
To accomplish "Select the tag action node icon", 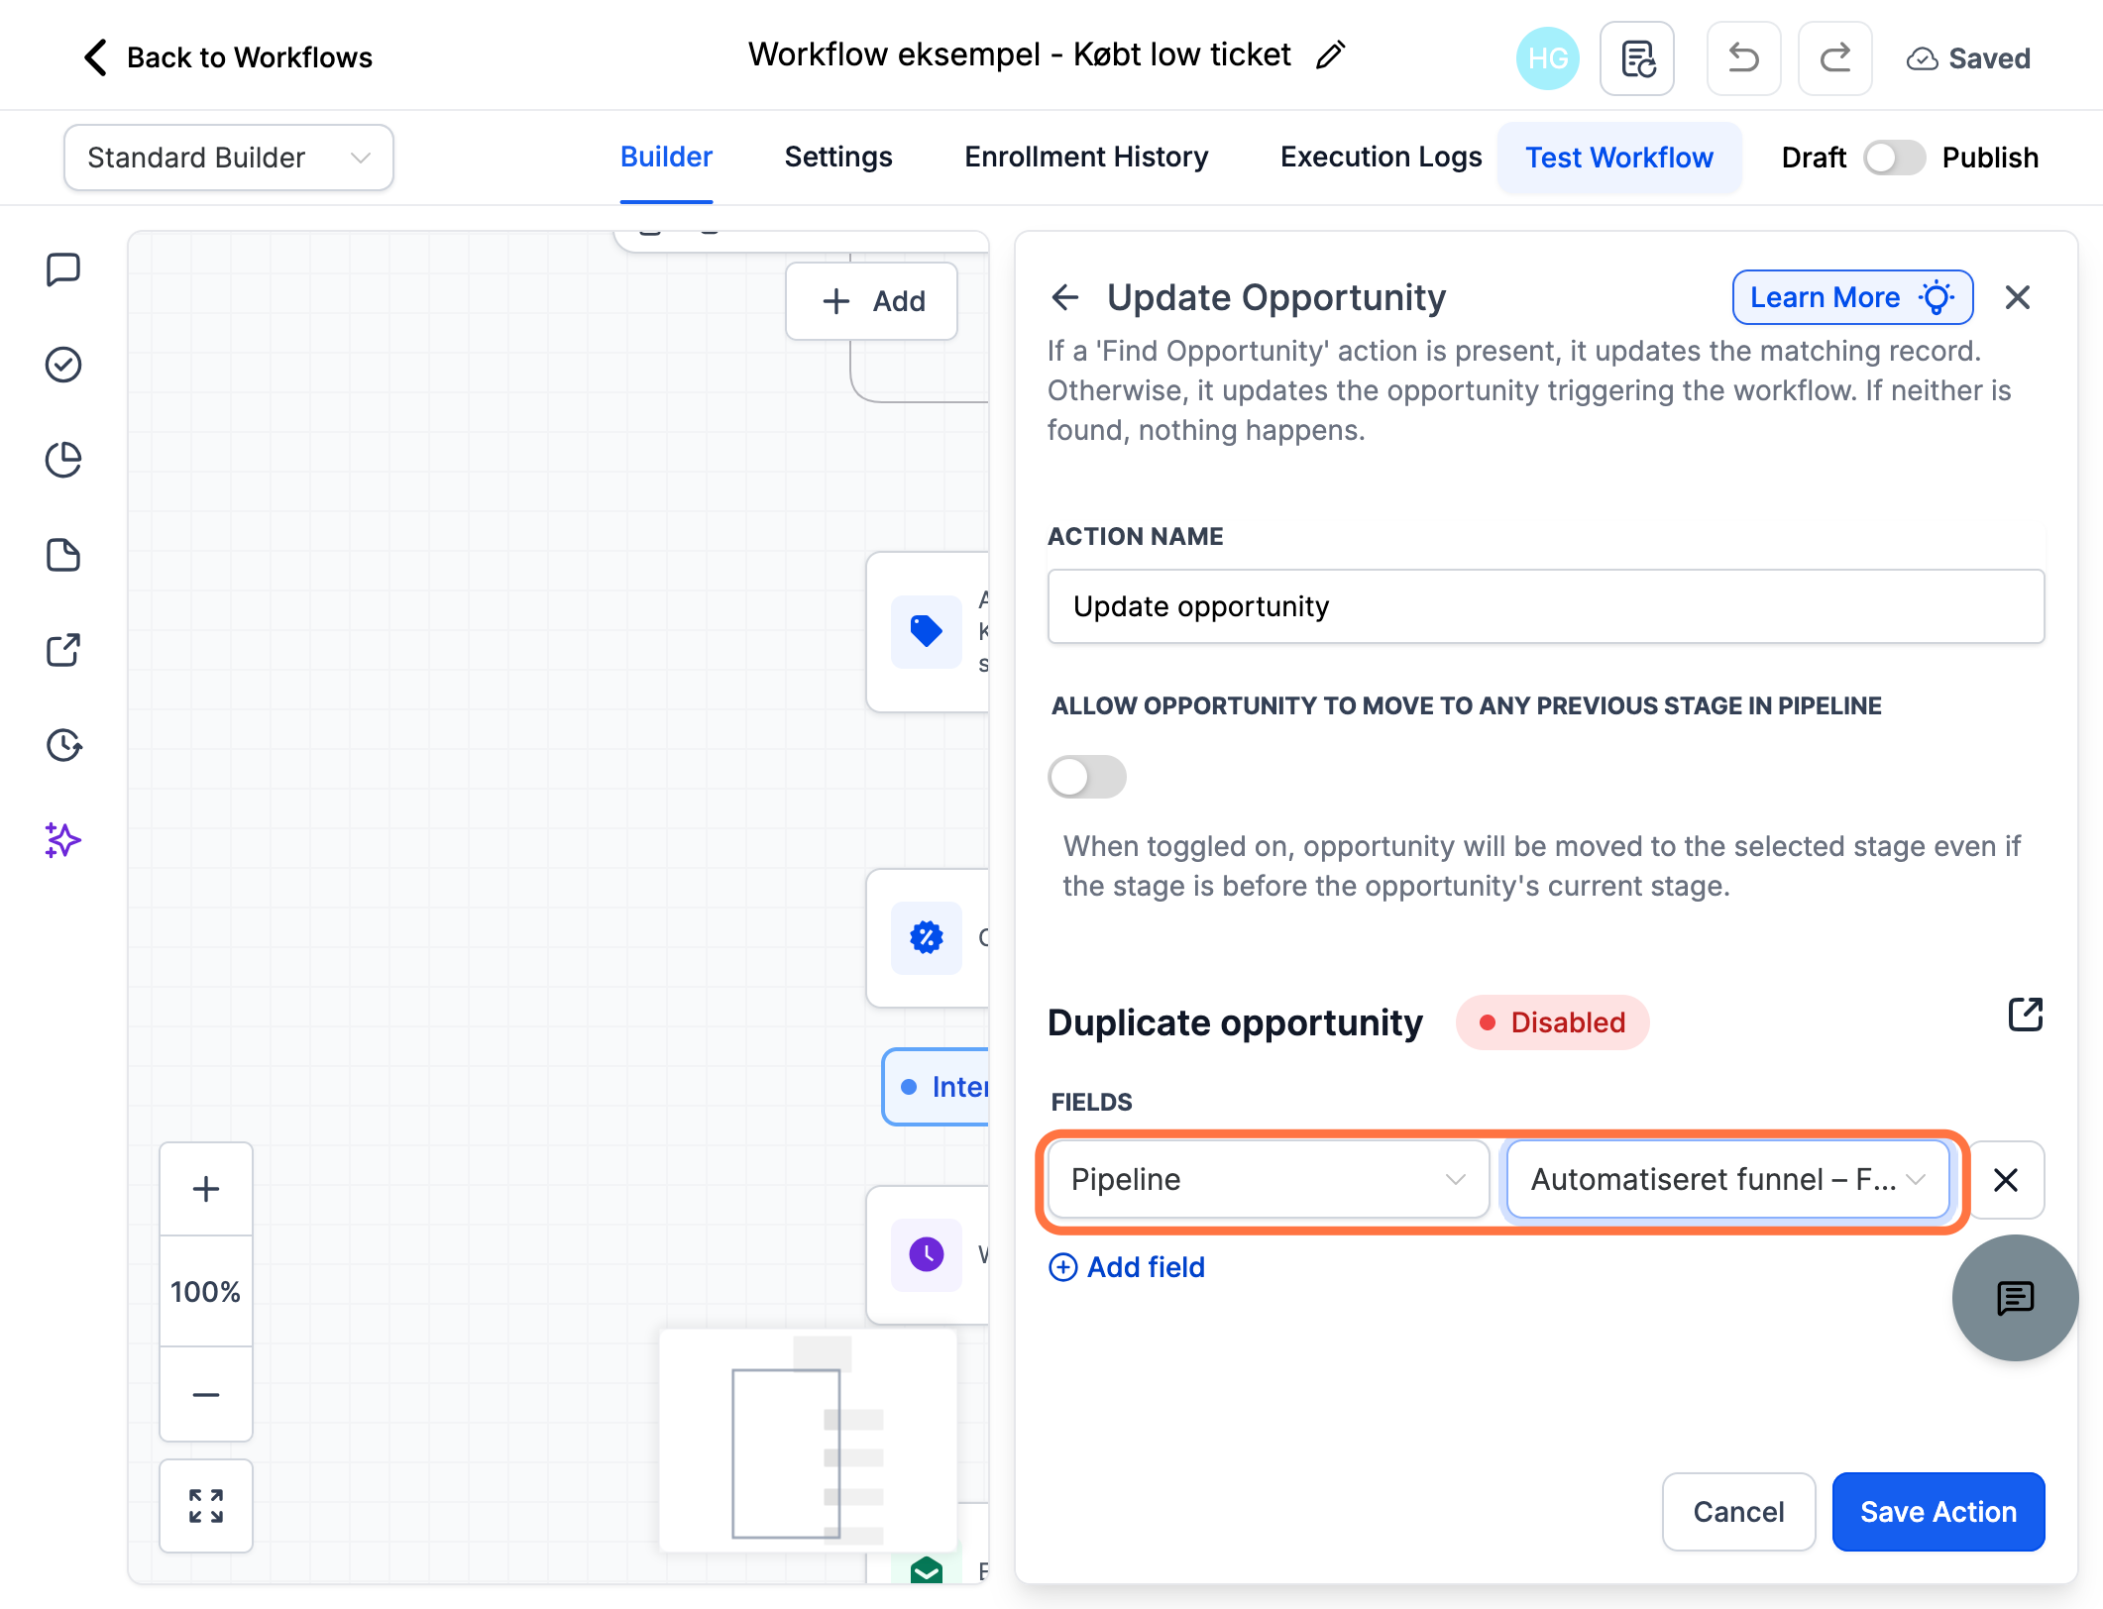I will [927, 631].
